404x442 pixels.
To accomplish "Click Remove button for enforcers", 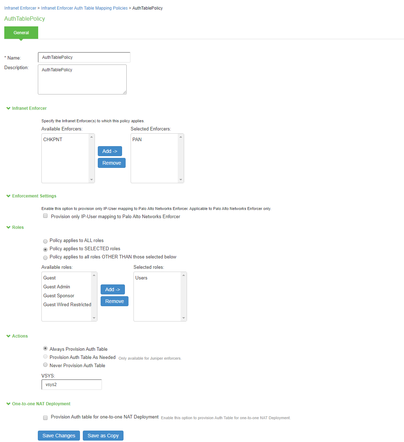I will click(x=112, y=163).
